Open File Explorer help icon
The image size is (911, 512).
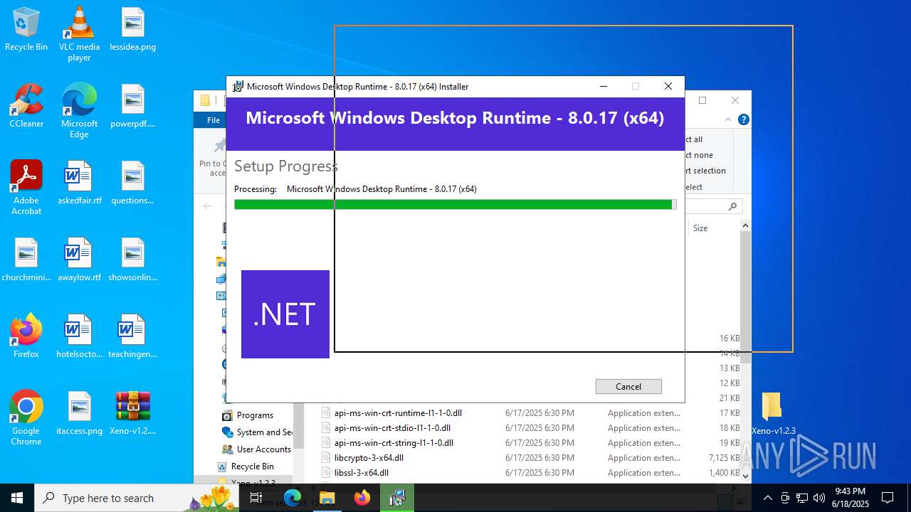point(744,119)
